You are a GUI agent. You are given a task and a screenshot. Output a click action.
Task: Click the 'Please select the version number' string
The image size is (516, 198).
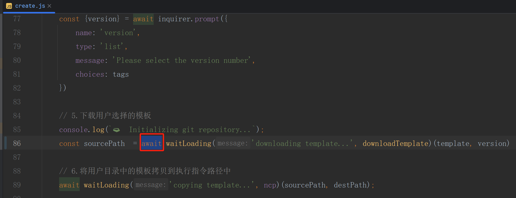point(182,61)
